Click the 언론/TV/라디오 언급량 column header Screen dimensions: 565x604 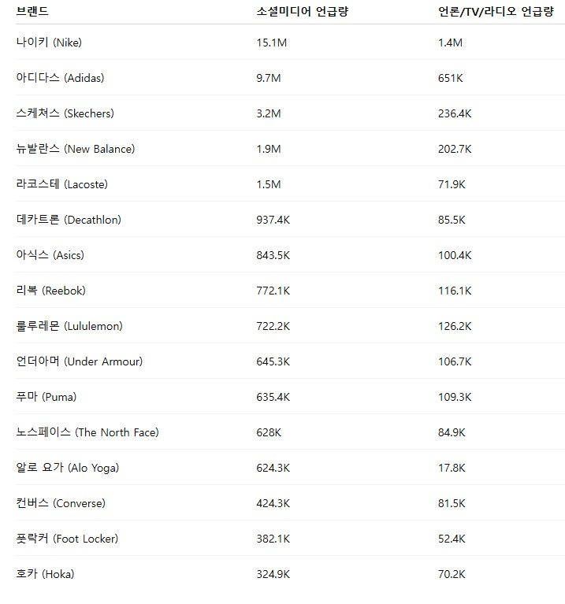tap(496, 12)
